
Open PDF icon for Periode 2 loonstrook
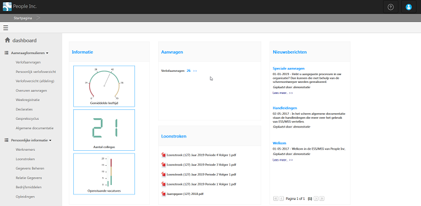pos(164,175)
